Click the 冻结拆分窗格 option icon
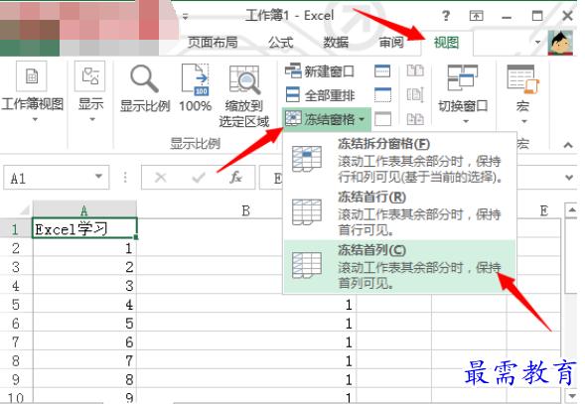 (x=307, y=159)
